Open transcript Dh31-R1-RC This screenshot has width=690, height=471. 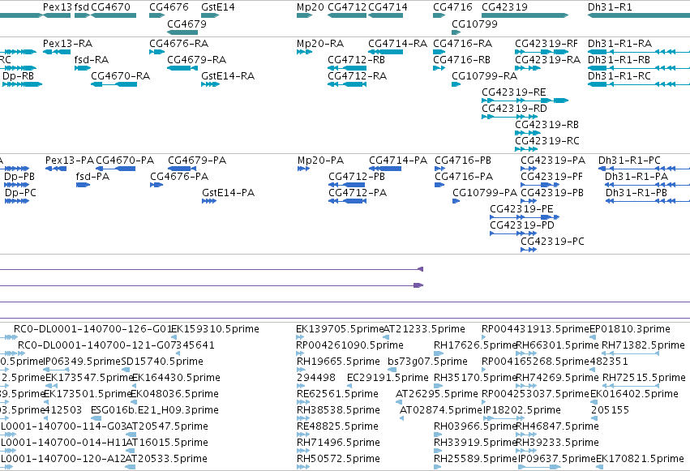click(639, 84)
